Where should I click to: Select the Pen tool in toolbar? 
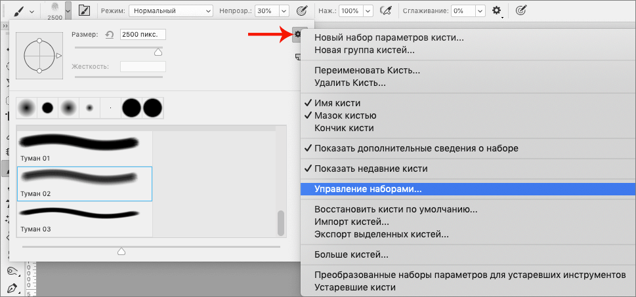pyautogui.click(x=13, y=288)
